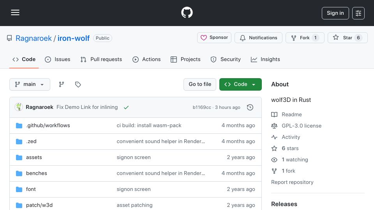The width and height of the screenshot is (374, 210).
Task: Click Report repository link
Action: point(292,182)
